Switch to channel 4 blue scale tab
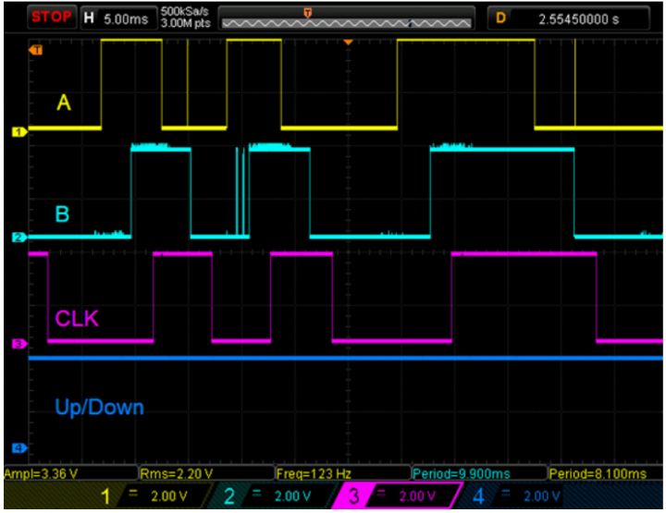 point(519,496)
